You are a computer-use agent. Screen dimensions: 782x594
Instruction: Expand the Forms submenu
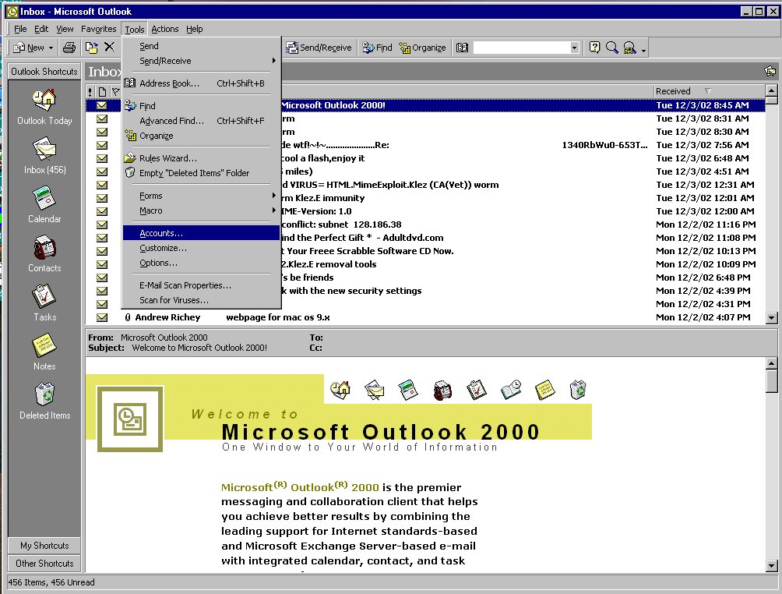pos(201,196)
